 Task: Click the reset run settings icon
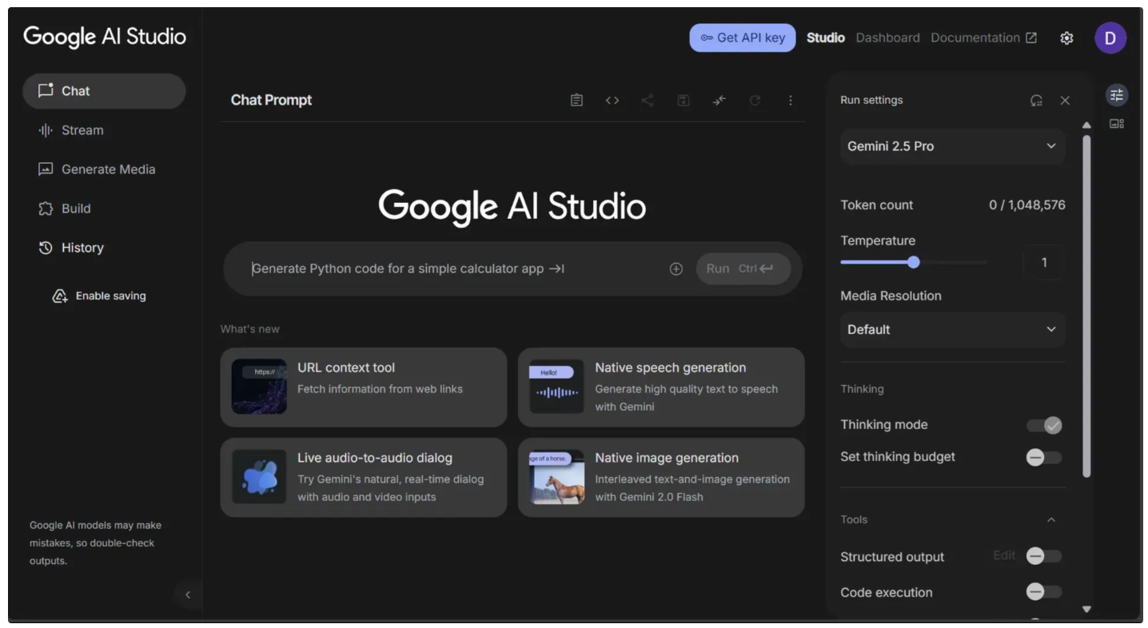point(1036,101)
